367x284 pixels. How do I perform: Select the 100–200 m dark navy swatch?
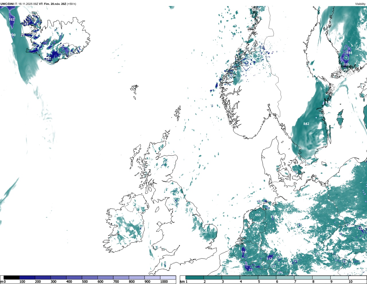(x=27, y=278)
